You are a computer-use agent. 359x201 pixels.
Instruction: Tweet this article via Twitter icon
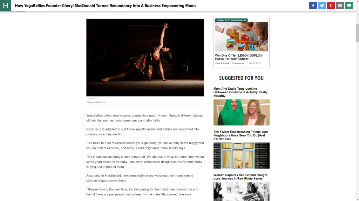click(x=322, y=6)
